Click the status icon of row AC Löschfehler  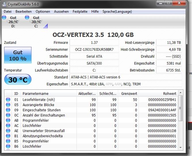pos(8,125)
